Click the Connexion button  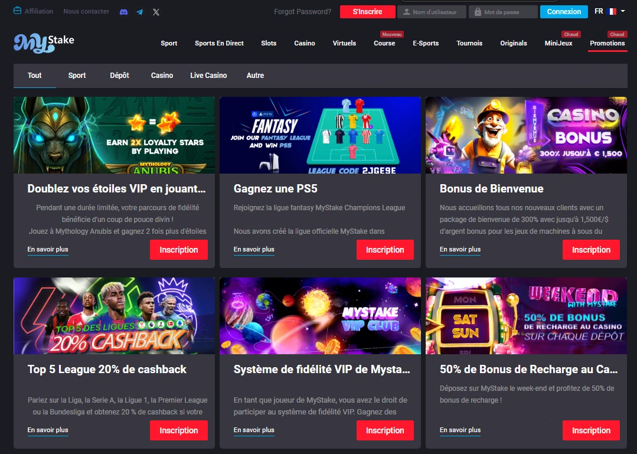click(564, 12)
